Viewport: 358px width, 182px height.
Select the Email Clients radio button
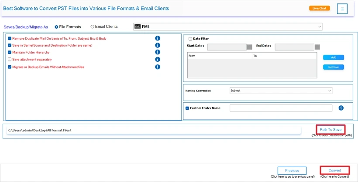(92, 27)
